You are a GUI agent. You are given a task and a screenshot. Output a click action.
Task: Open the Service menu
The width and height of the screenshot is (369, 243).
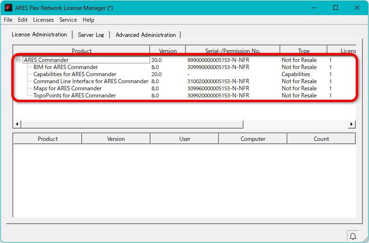pos(68,20)
